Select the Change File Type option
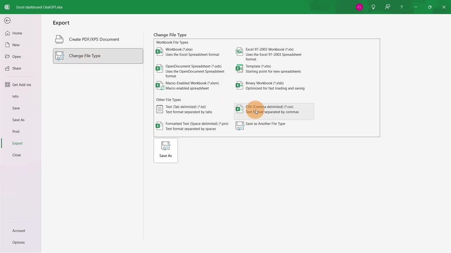Screen dimensions: 451x253 (x=98, y=56)
